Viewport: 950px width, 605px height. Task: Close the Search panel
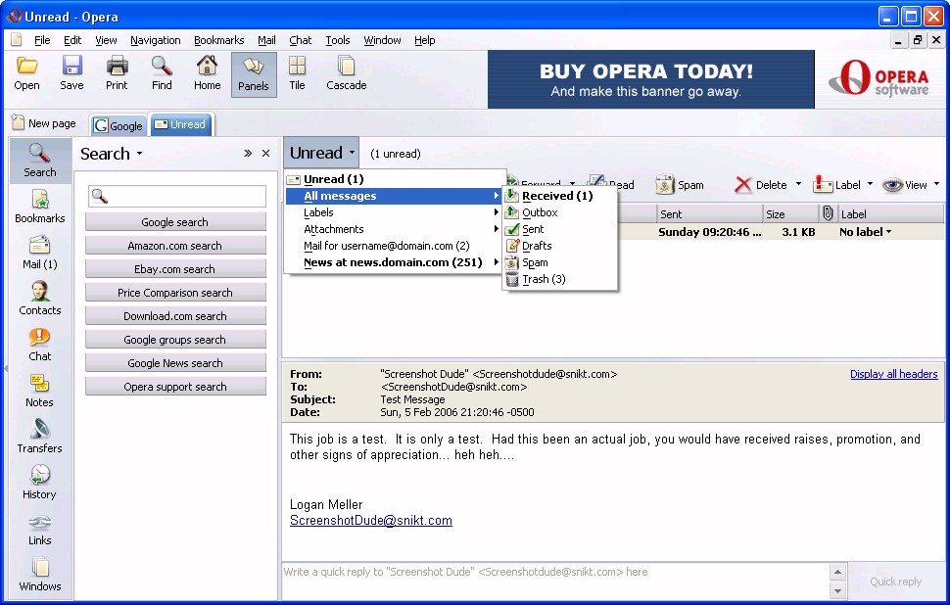(x=265, y=154)
